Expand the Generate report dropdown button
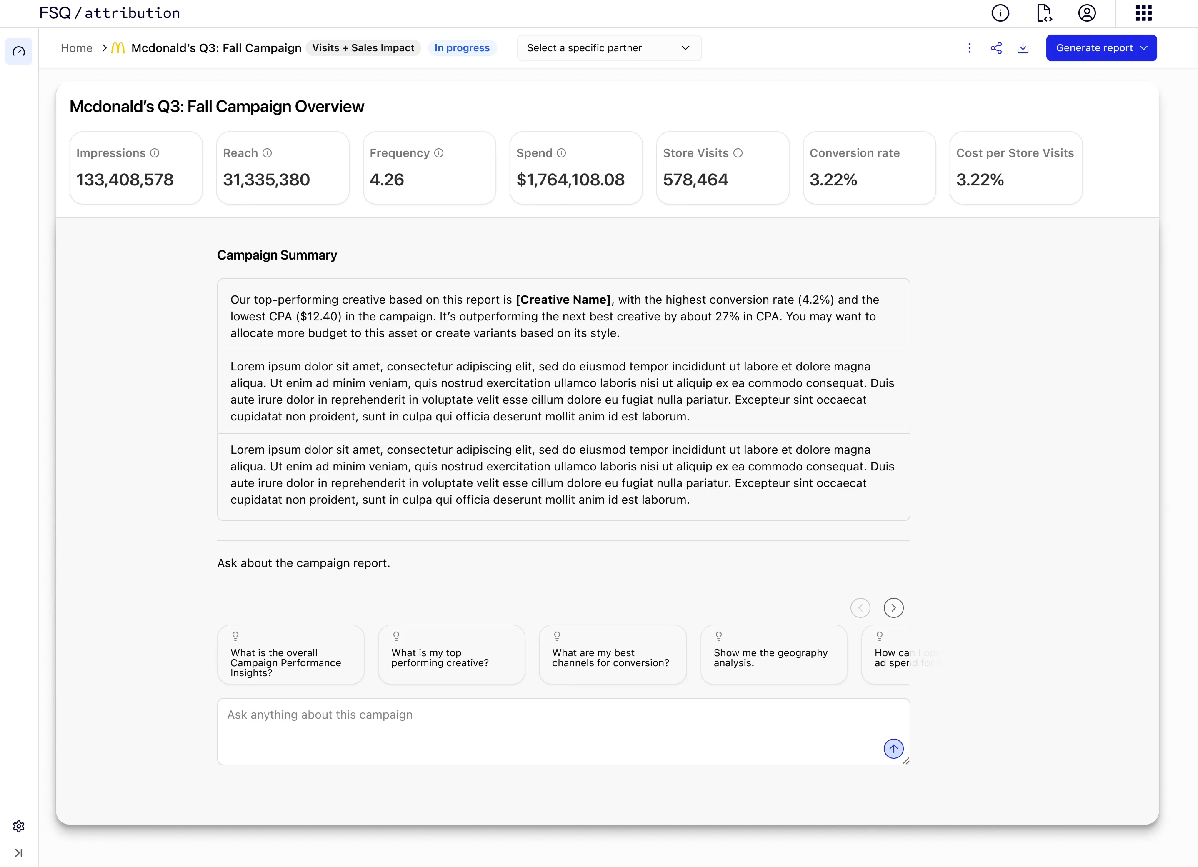Image resolution: width=1198 pixels, height=867 pixels. 1101,48
